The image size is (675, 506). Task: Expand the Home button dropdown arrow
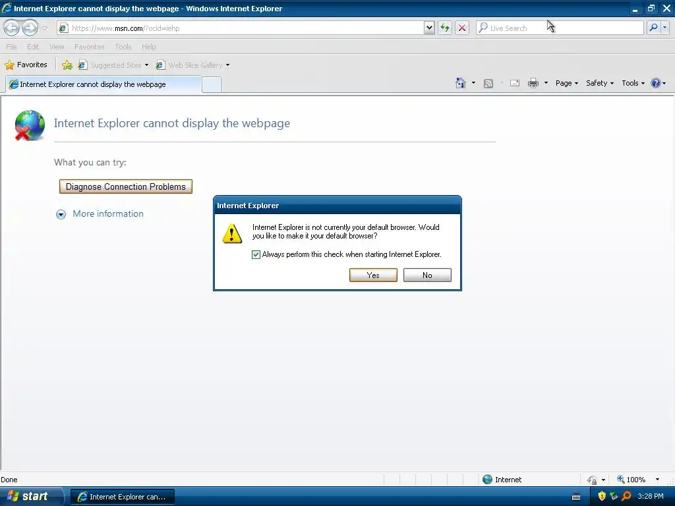473,83
